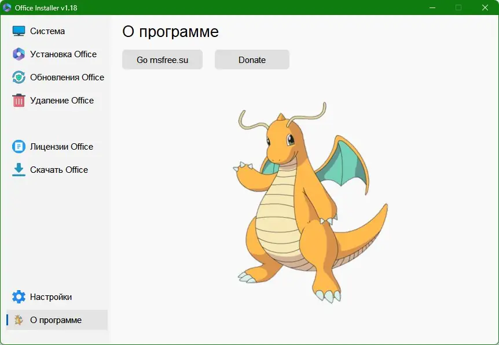Click the Donate button
The image size is (499, 345).
coord(252,60)
